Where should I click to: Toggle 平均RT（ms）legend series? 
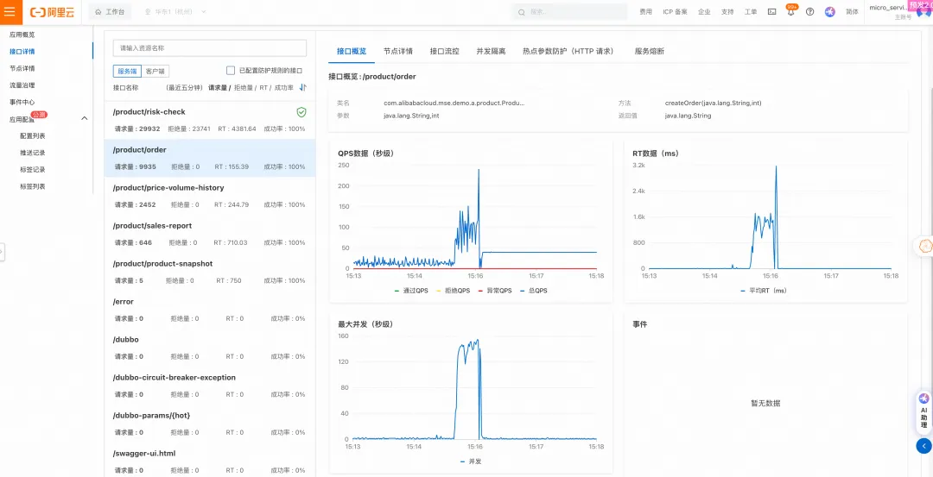[764, 291]
